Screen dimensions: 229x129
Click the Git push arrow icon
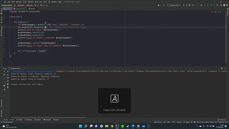[211, 5]
